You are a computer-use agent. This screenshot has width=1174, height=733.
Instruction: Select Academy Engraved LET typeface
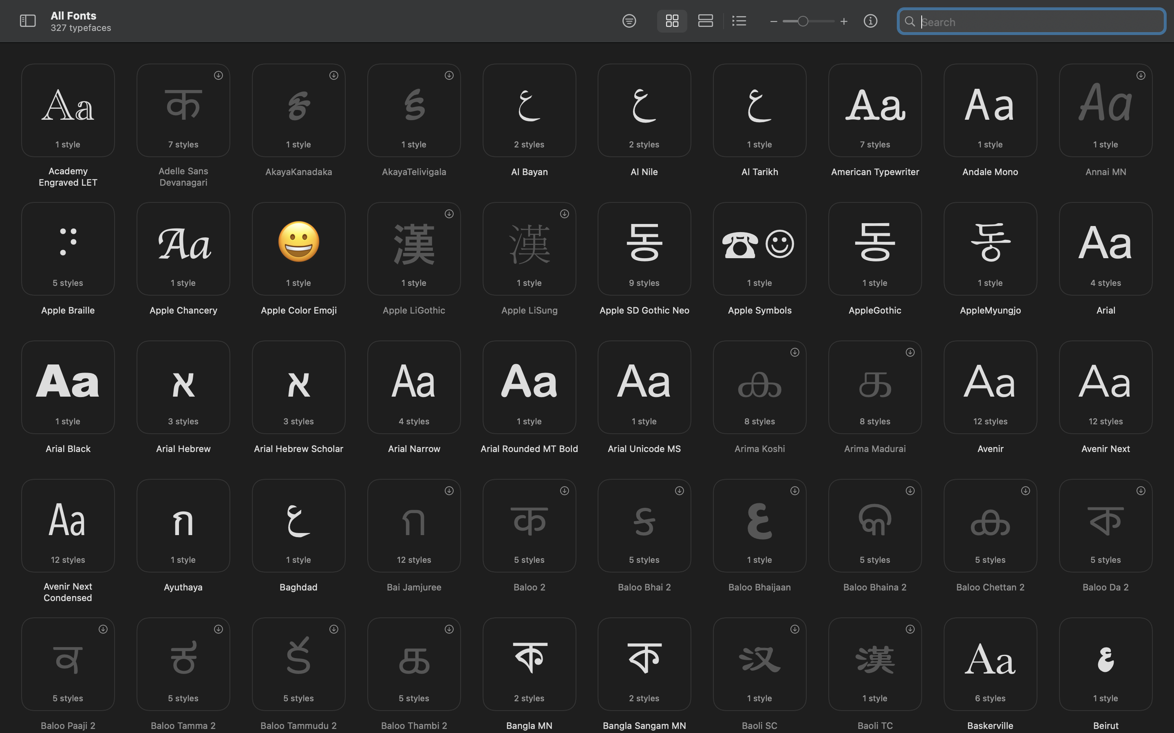(68, 110)
